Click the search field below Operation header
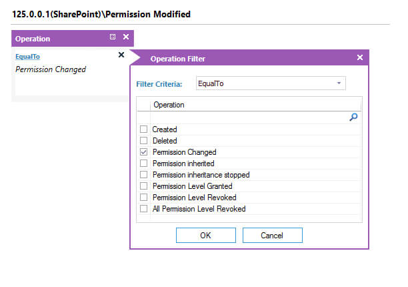Screen dimensions: 408x287 click(249, 117)
